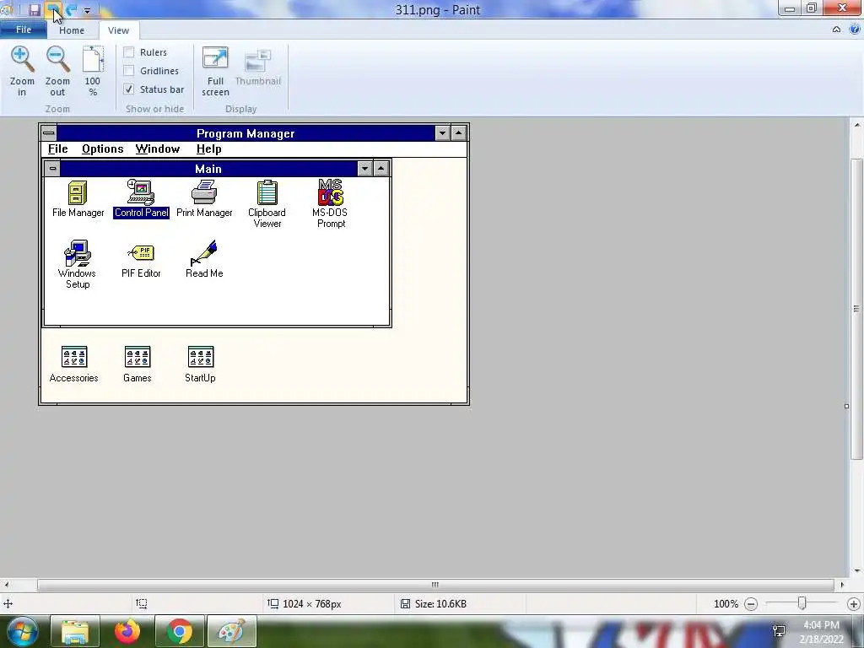Click the zoom slider handle in status bar
The width and height of the screenshot is (864, 648).
(x=802, y=603)
